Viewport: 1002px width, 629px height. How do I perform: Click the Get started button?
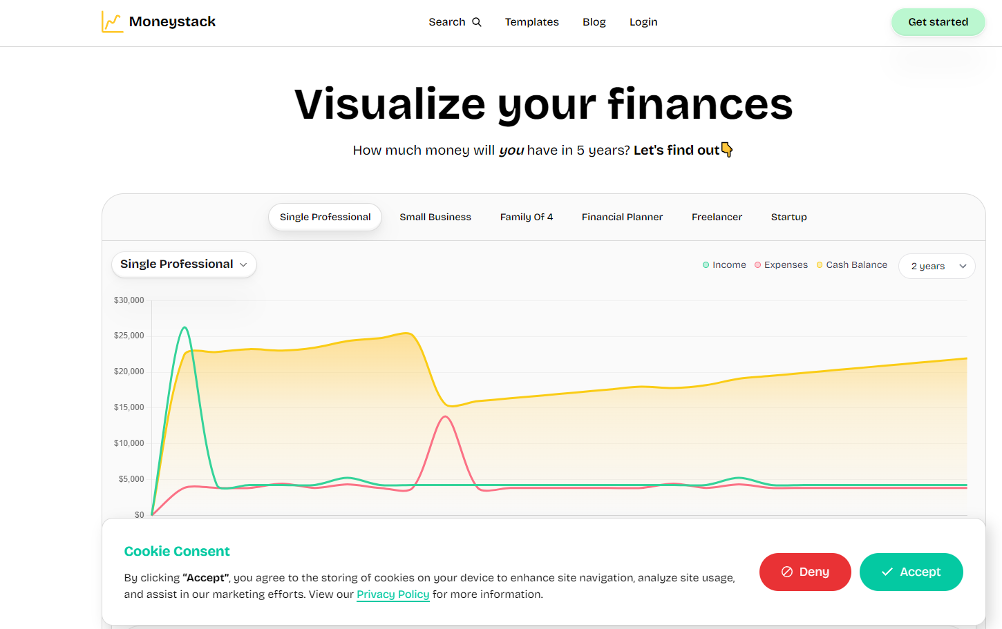click(938, 21)
